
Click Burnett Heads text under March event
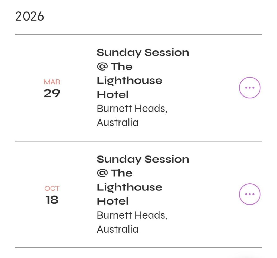tap(132, 109)
